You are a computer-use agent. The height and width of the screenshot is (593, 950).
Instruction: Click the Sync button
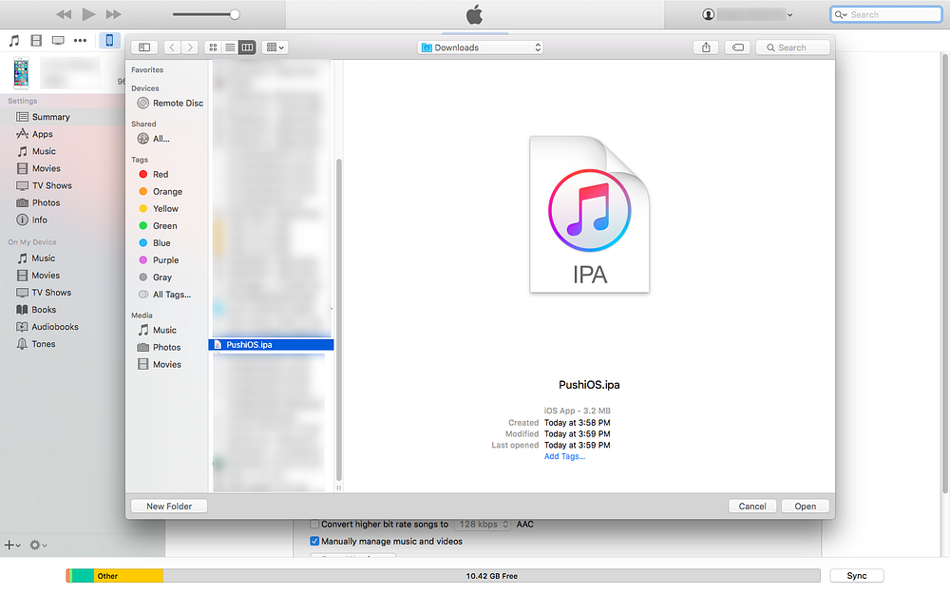(857, 576)
